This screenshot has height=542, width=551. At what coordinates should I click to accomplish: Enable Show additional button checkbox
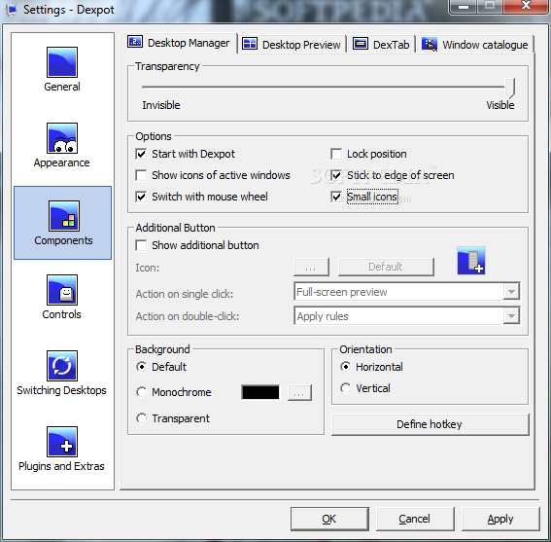coord(141,245)
